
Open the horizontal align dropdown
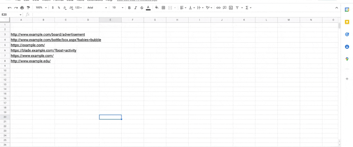183,8
